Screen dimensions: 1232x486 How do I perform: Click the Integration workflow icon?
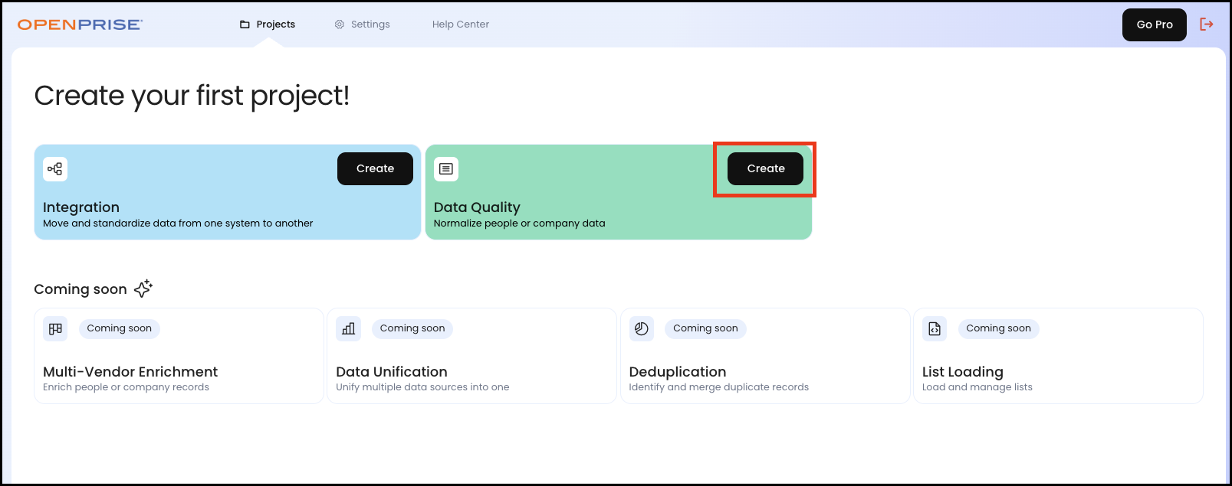[x=55, y=169]
